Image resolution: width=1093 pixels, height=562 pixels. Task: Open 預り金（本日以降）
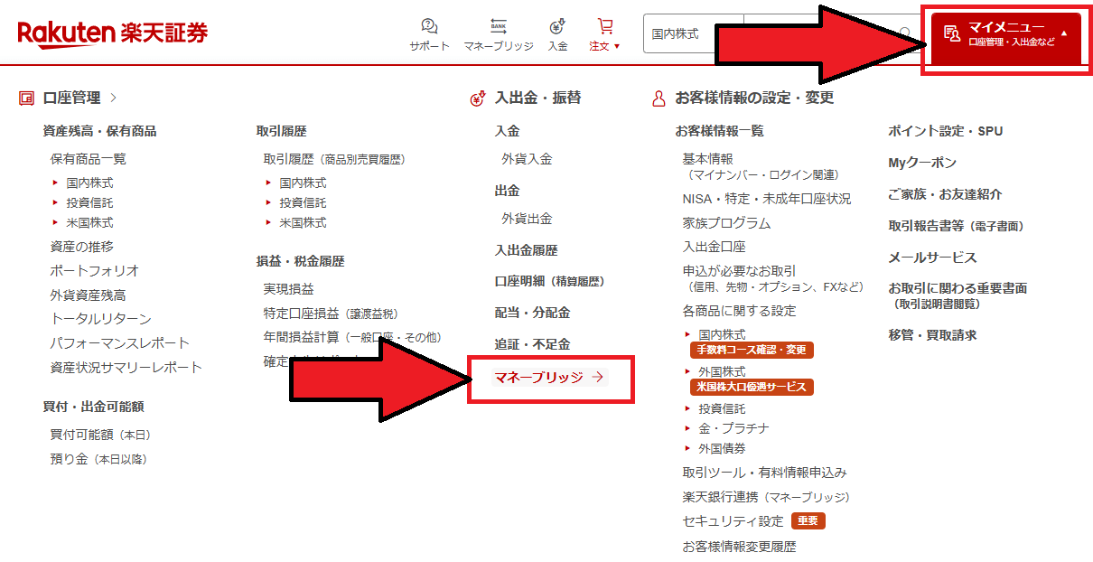coord(98,458)
